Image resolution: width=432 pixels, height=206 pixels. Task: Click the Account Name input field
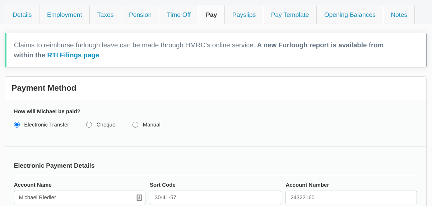[79, 197]
